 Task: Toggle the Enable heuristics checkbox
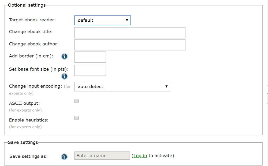(x=77, y=118)
